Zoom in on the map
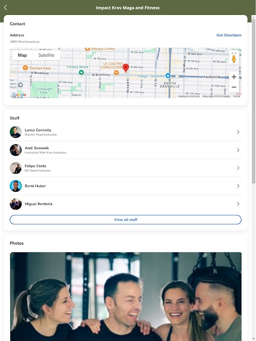This screenshot has width=256, height=341. (234, 77)
